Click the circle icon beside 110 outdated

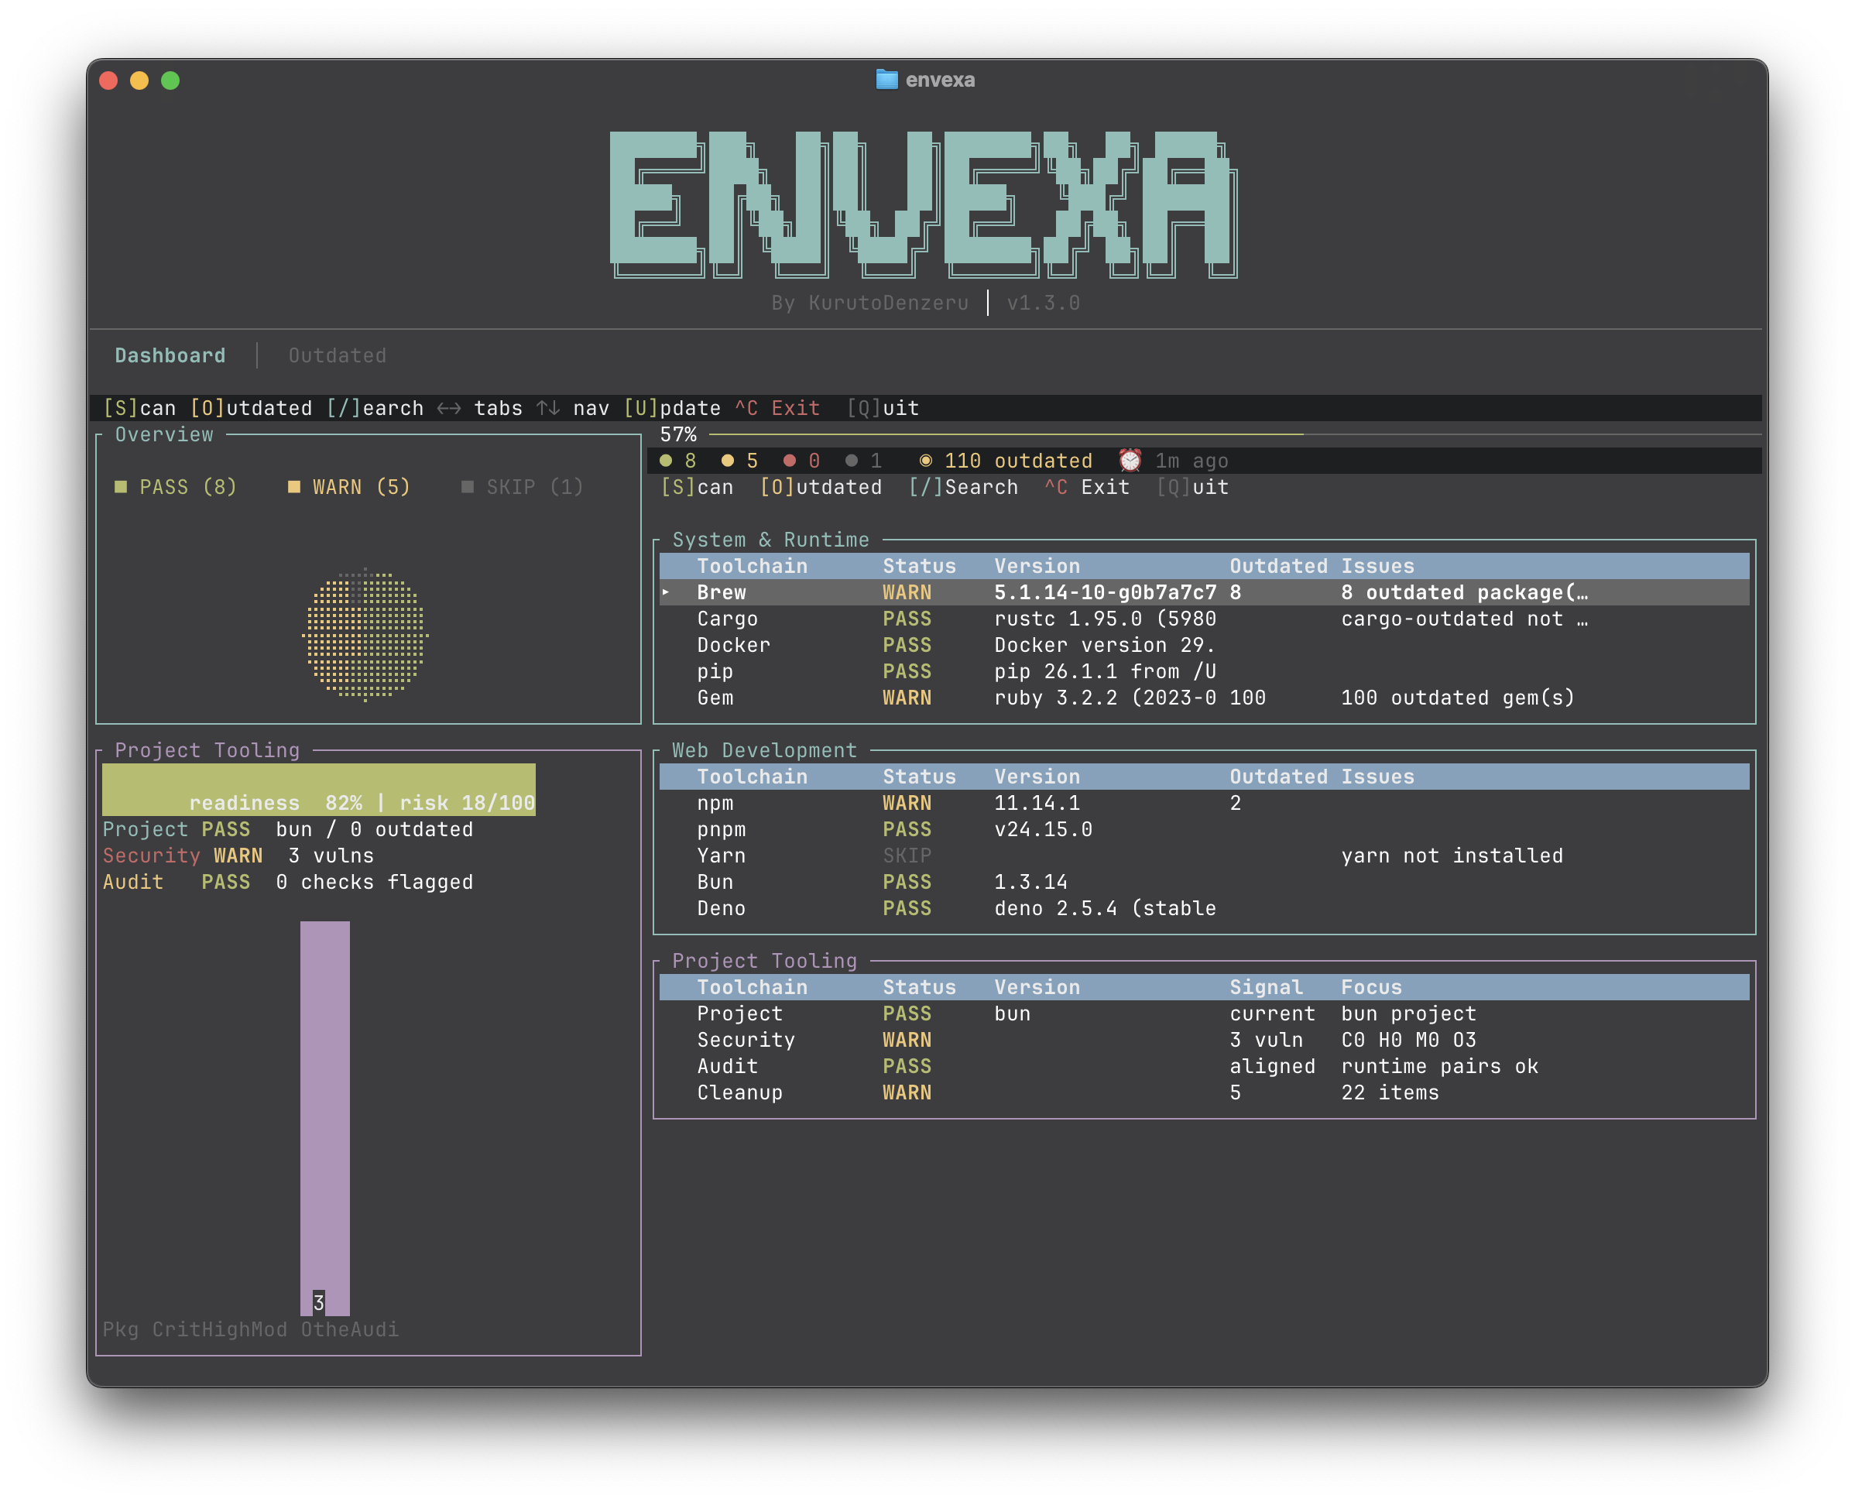[x=926, y=461]
